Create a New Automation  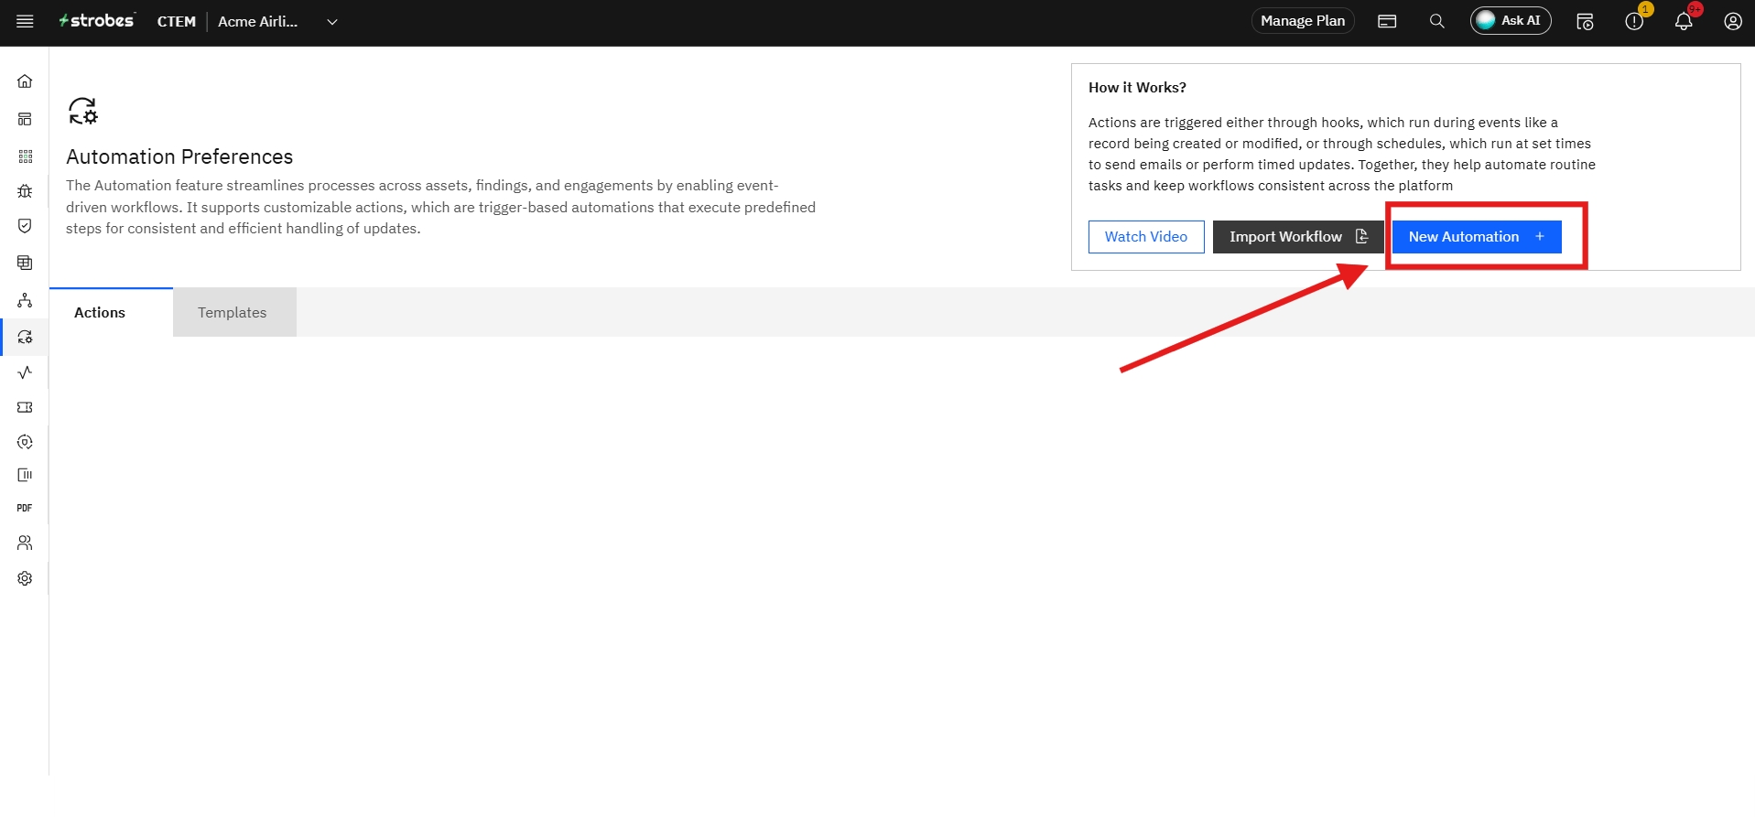pos(1477,237)
